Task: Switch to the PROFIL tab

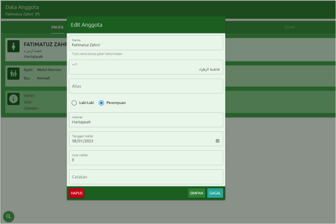Action: click(58, 27)
